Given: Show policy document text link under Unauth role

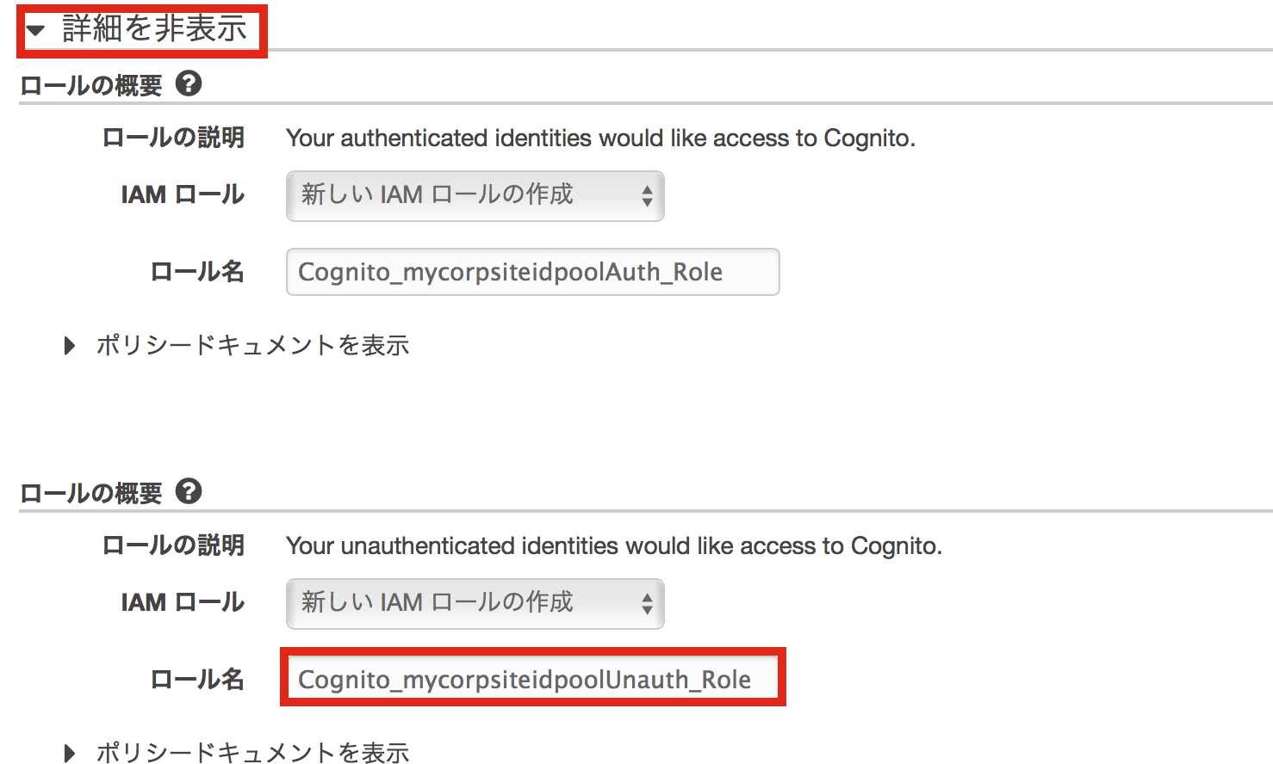Looking at the screenshot, I should [x=252, y=754].
